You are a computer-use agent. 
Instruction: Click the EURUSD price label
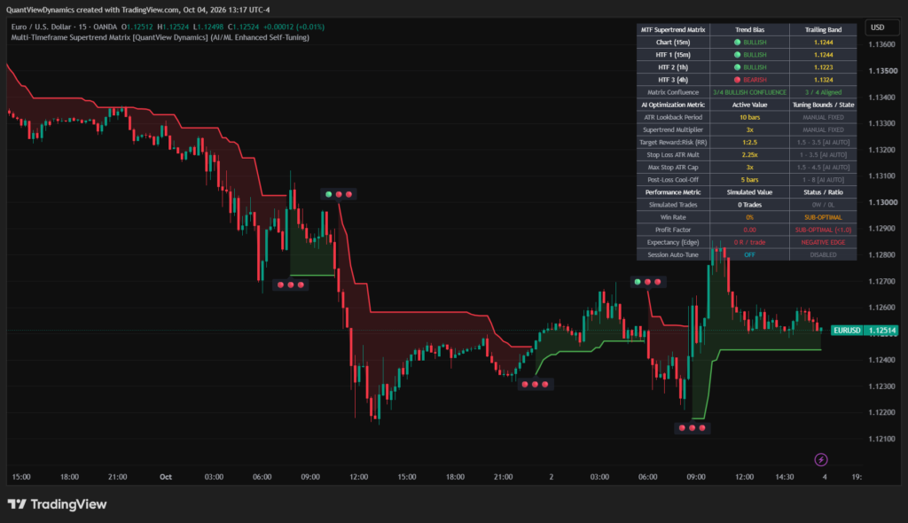pos(847,331)
